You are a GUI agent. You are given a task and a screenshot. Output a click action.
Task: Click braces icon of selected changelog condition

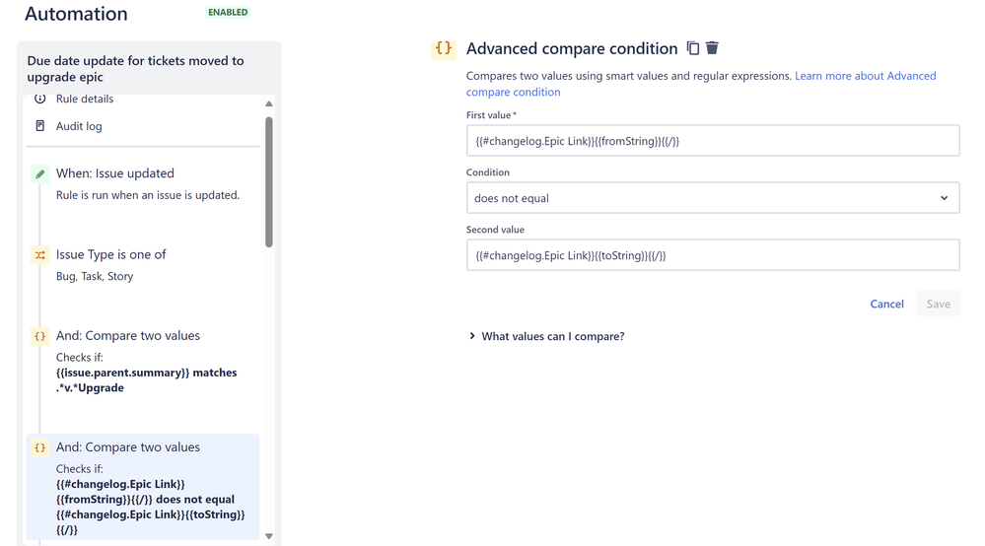(x=40, y=447)
